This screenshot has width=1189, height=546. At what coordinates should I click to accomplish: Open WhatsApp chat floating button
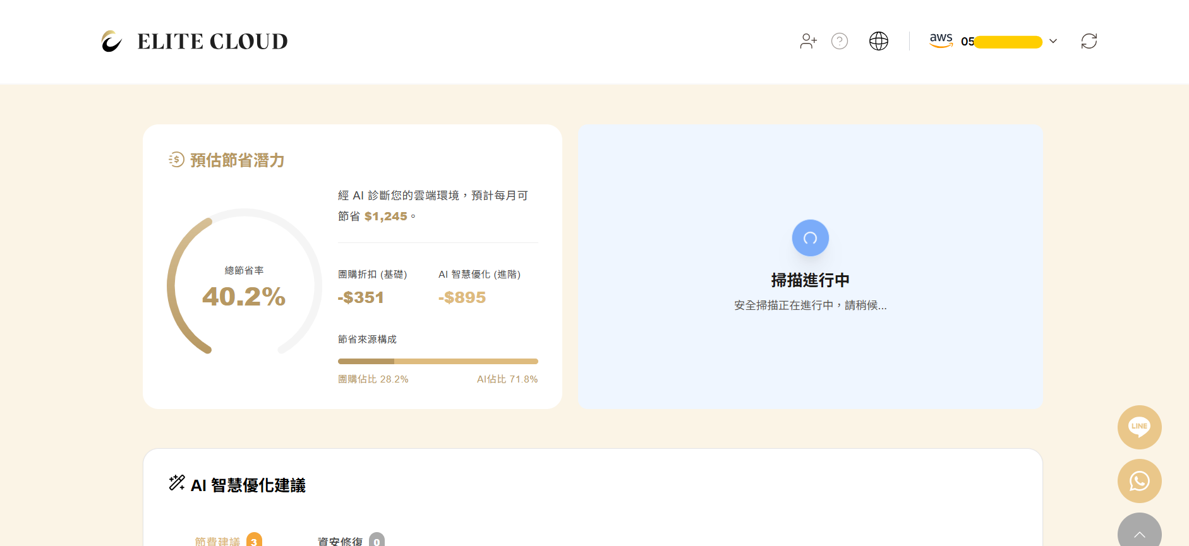[1139, 481]
